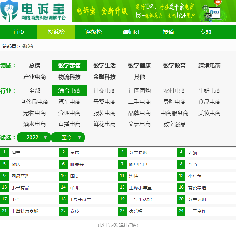Open the 律师团 navigation tab
The height and width of the screenshot is (229, 236).
(131, 32)
